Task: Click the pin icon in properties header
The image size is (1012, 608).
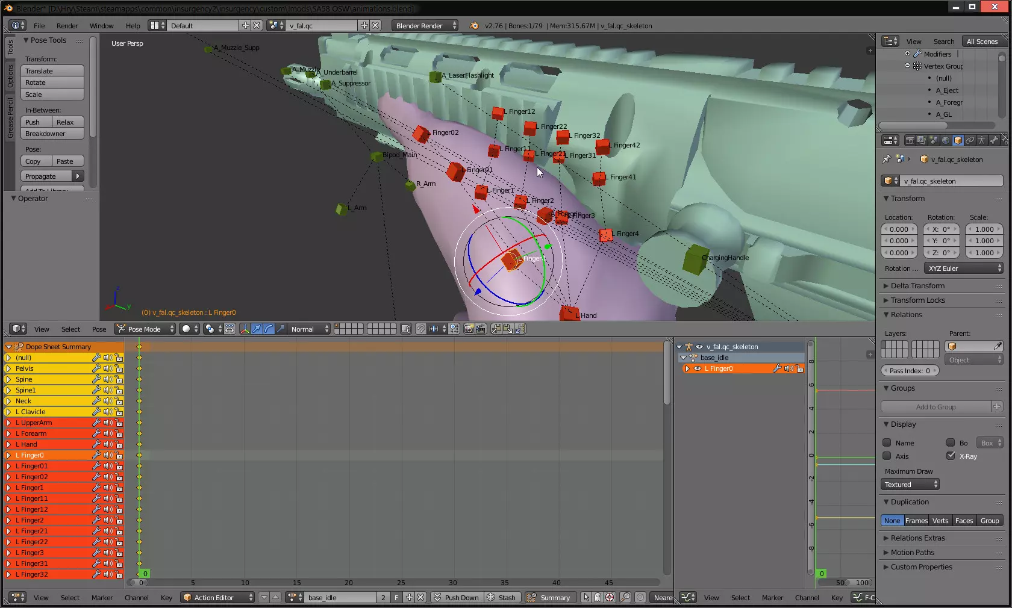Action: click(886, 160)
